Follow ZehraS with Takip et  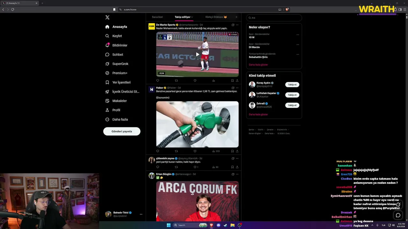point(292,105)
